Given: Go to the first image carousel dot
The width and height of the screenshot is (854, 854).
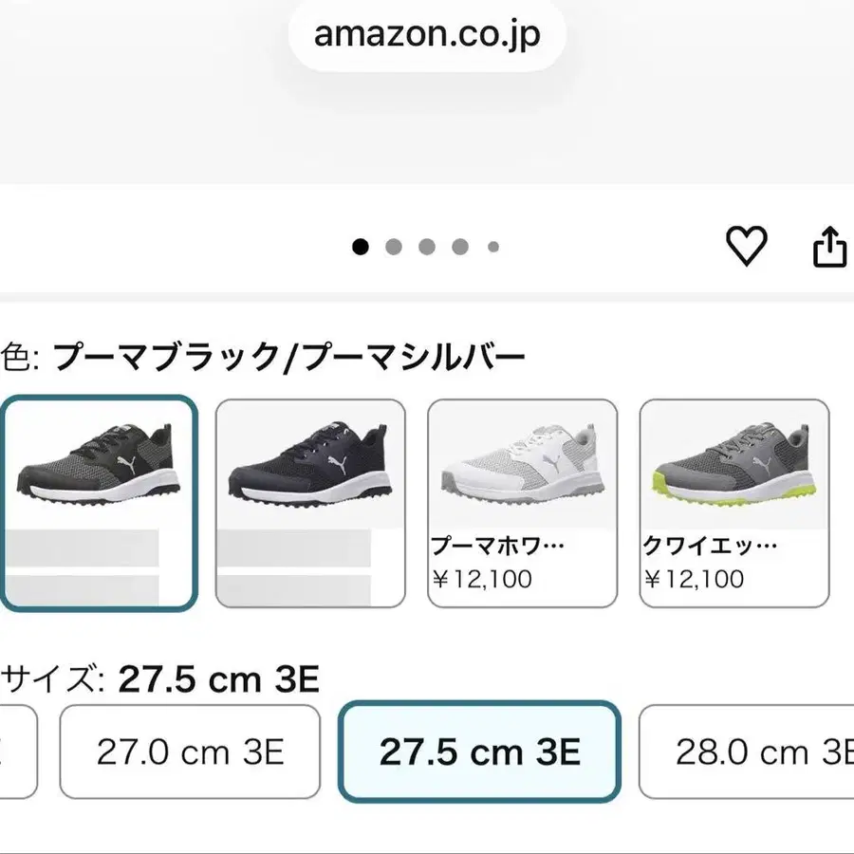Looking at the screenshot, I should click(x=361, y=247).
